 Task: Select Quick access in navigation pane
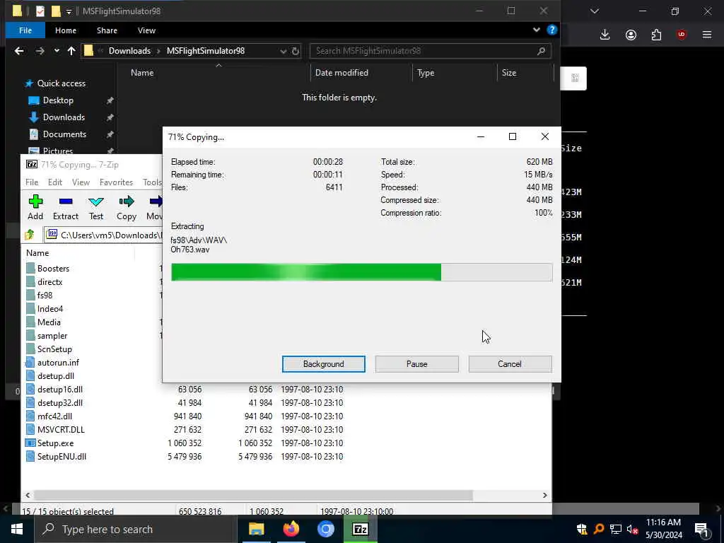pyautogui.click(x=61, y=83)
